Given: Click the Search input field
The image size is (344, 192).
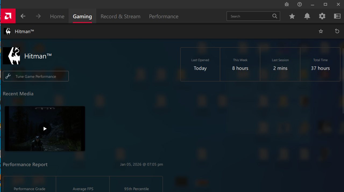Looking at the screenshot, I should (x=253, y=16).
